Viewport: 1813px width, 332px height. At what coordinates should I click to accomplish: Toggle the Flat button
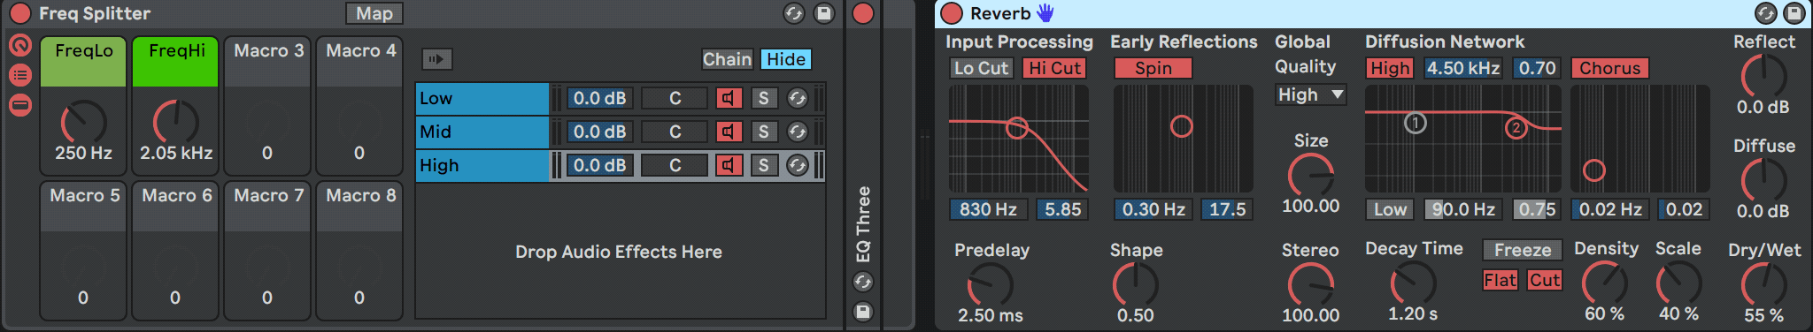pos(1501,280)
